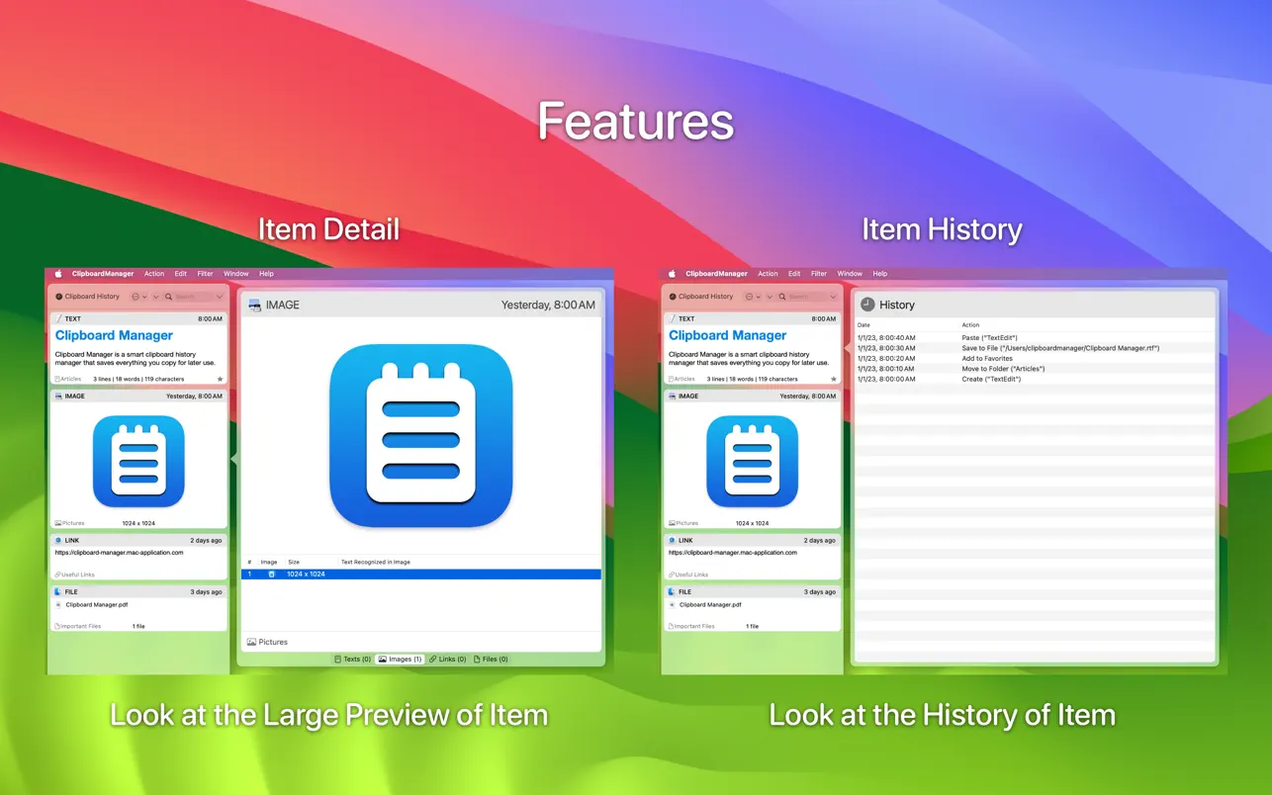1272x795 pixels.
Task: Open Edit menu in Item Detail window
Action: (x=181, y=274)
